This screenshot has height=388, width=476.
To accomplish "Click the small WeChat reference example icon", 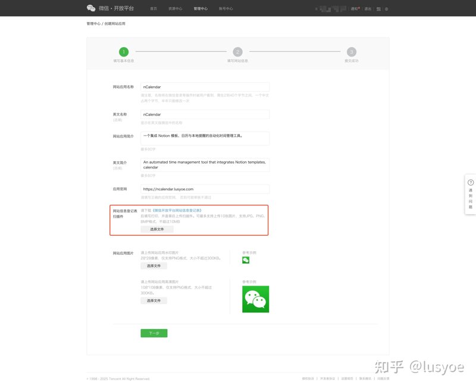I will tap(246, 260).
